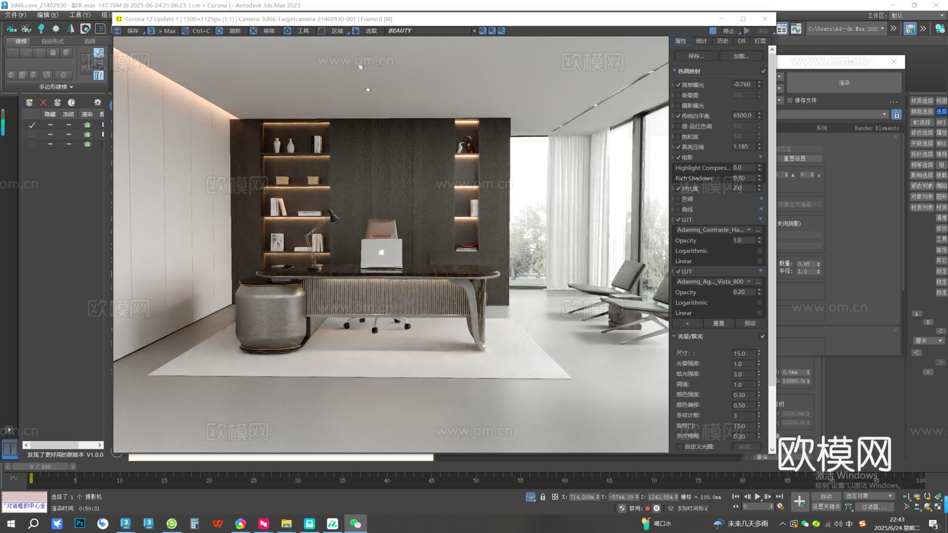Viewport: 948px width, 533px height.
Task: Switch to 灯混 LightMix tab
Action: pos(760,41)
